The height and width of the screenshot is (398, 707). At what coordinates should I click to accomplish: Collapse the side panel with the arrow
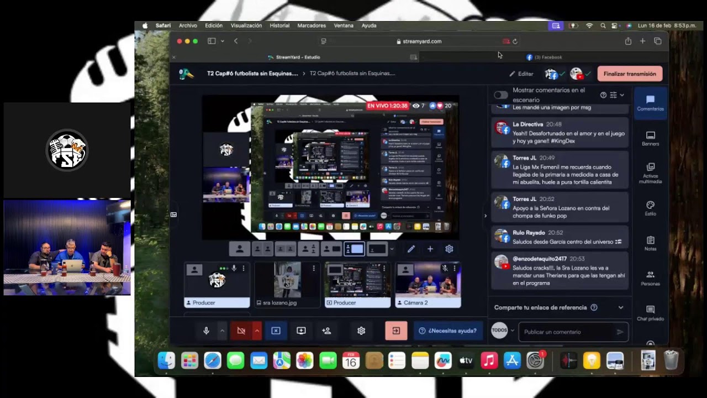point(486,216)
